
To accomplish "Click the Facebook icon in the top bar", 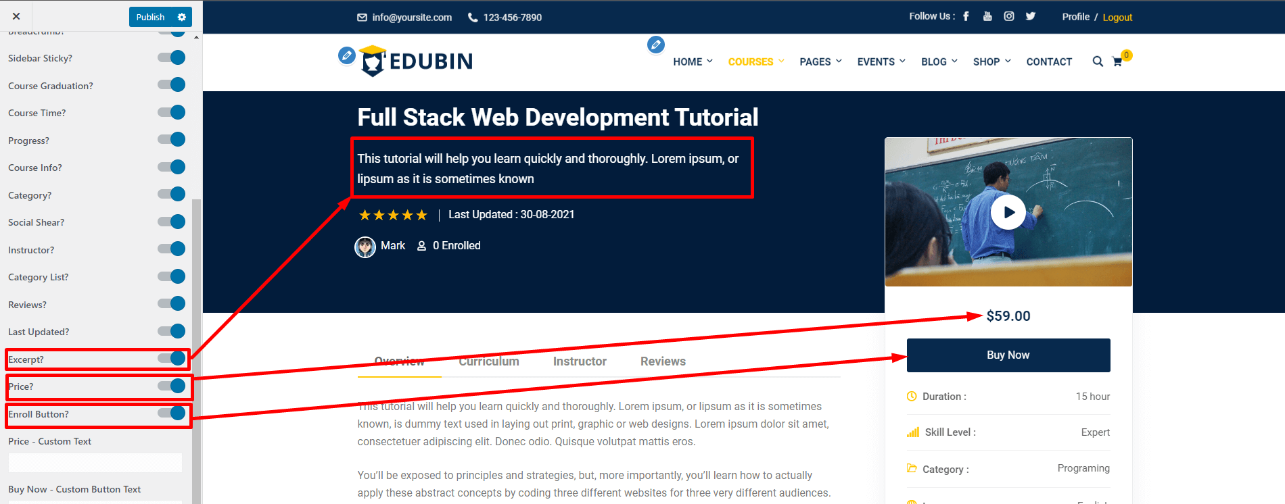I will [966, 16].
